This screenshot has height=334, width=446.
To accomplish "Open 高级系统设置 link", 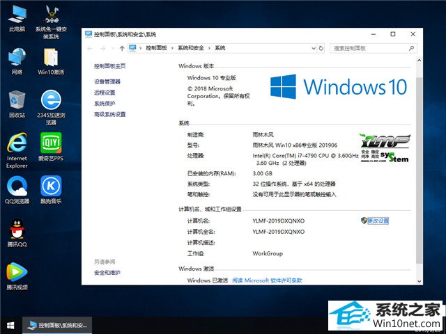I will [x=110, y=114].
